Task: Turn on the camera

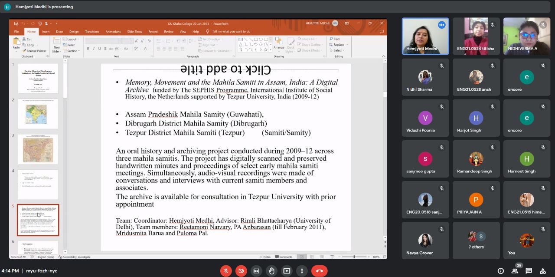Action: point(241,271)
